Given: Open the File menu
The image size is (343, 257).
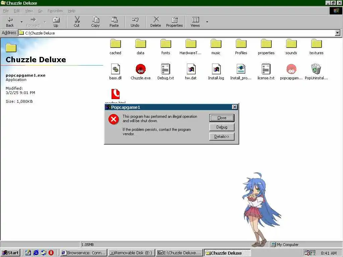Looking at the screenshot, I should 6,11.
